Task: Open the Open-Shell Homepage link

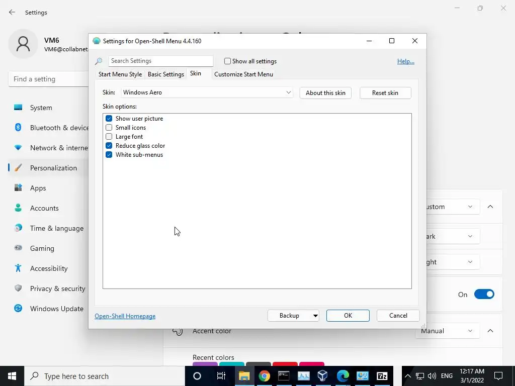Action: [125, 316]
